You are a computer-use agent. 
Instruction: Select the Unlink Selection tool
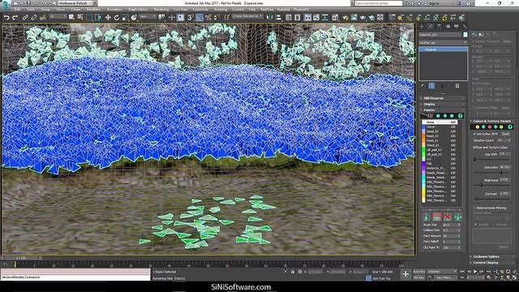(34, 18)
